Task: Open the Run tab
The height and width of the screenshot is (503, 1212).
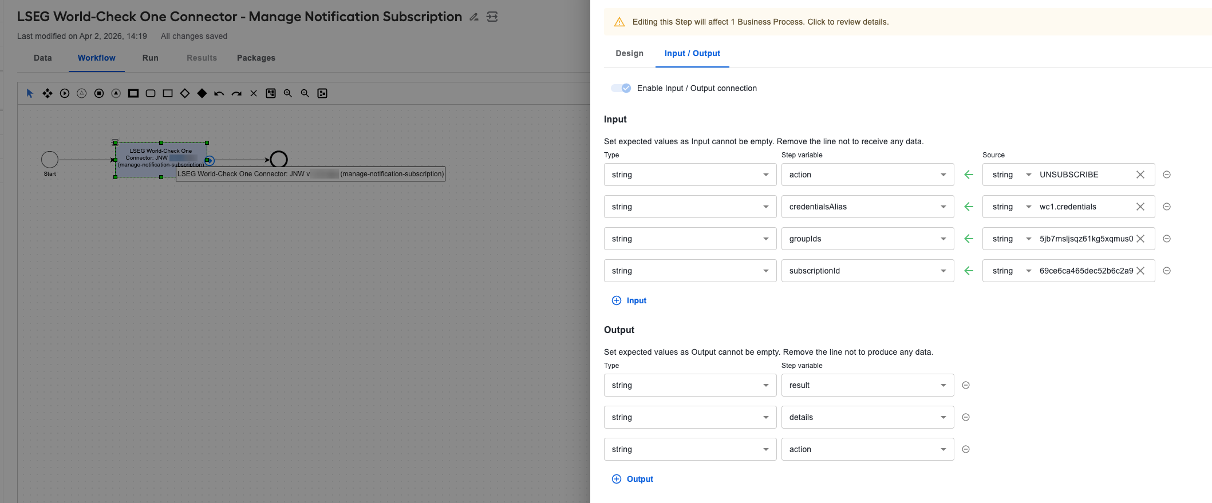Action: (150, 58)
